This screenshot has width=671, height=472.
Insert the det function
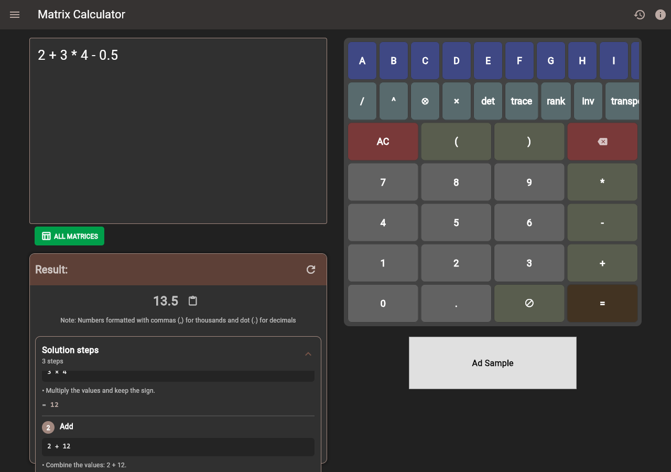[488, 101]
